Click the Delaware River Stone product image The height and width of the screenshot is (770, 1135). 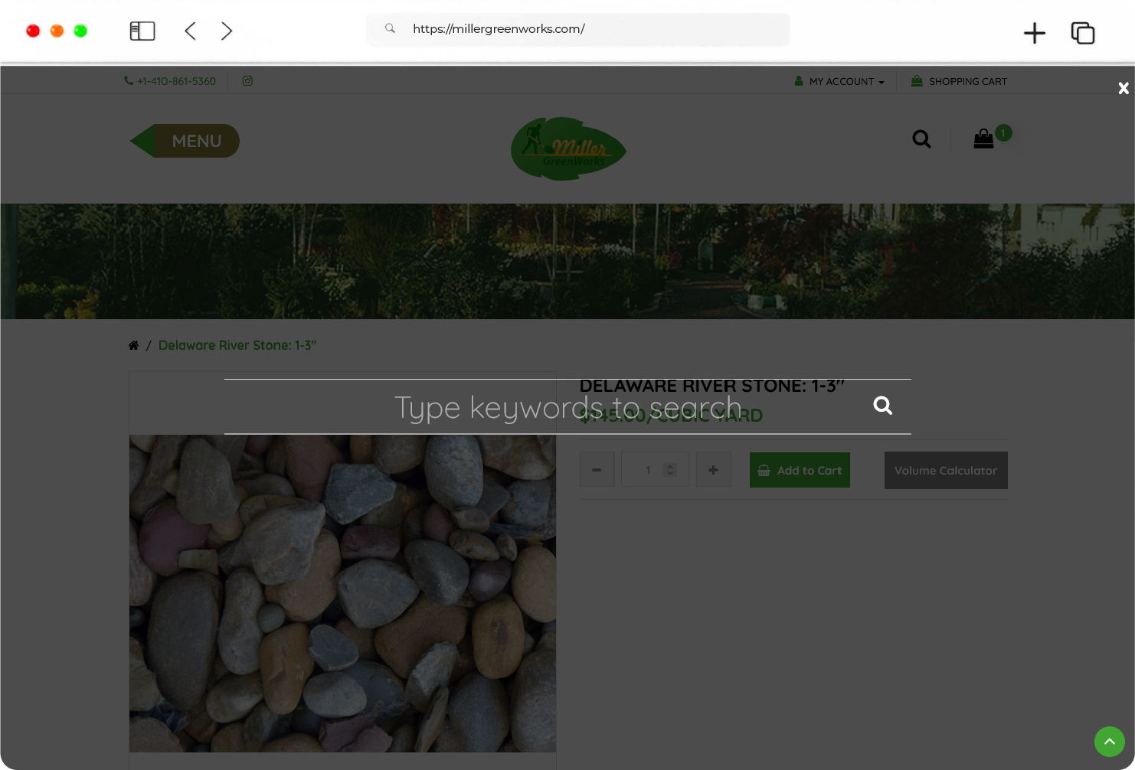click(342, 593)
